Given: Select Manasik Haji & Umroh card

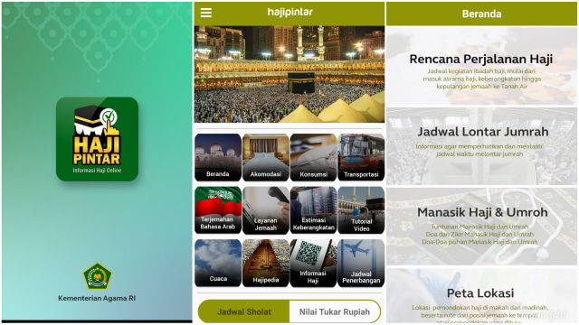Looking at the screenshot, I should [481, 227].
